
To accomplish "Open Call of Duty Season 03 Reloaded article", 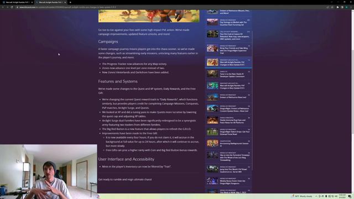I will pos(235,36).
